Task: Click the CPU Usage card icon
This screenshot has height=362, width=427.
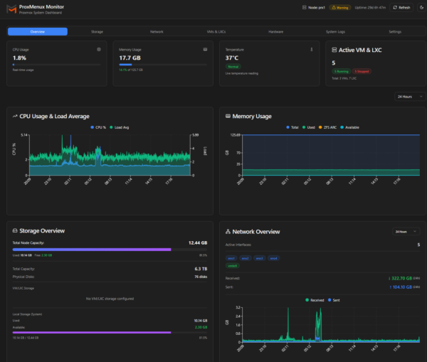Action: pos(98,50)
